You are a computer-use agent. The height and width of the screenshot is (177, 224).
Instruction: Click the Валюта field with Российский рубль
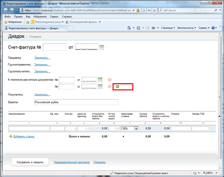[76, 102]
